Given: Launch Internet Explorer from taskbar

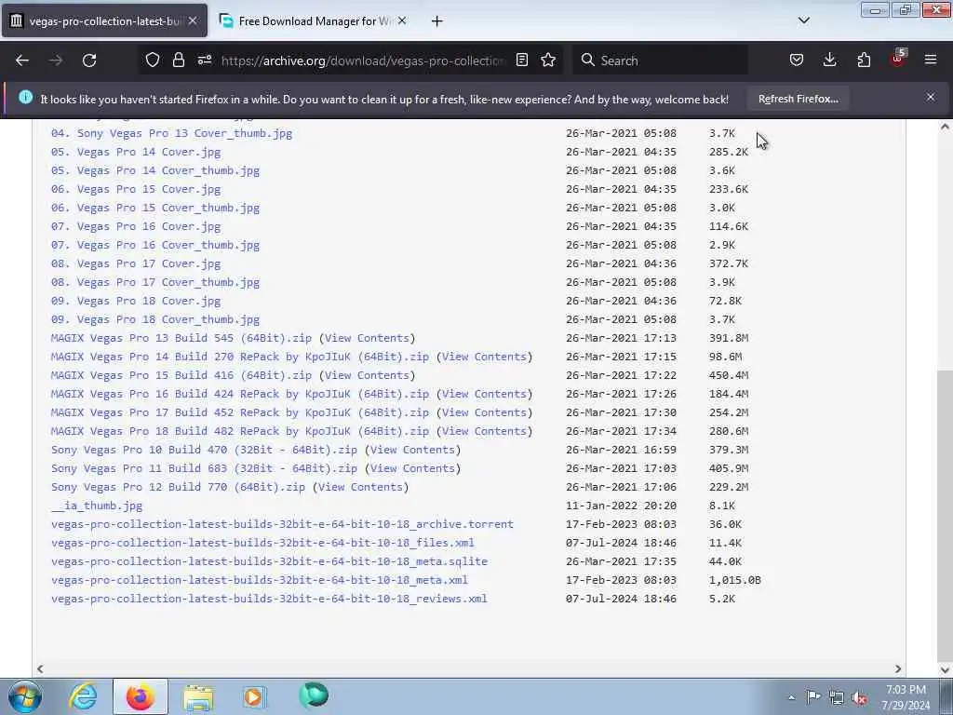Looking at the screenshot, I should coord(83,696).
